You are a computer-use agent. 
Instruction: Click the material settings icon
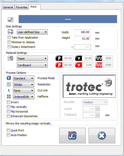10,58
